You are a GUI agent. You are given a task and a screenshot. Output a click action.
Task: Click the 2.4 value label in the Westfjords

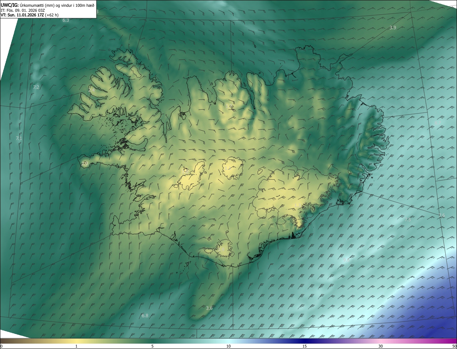[91, 90]
